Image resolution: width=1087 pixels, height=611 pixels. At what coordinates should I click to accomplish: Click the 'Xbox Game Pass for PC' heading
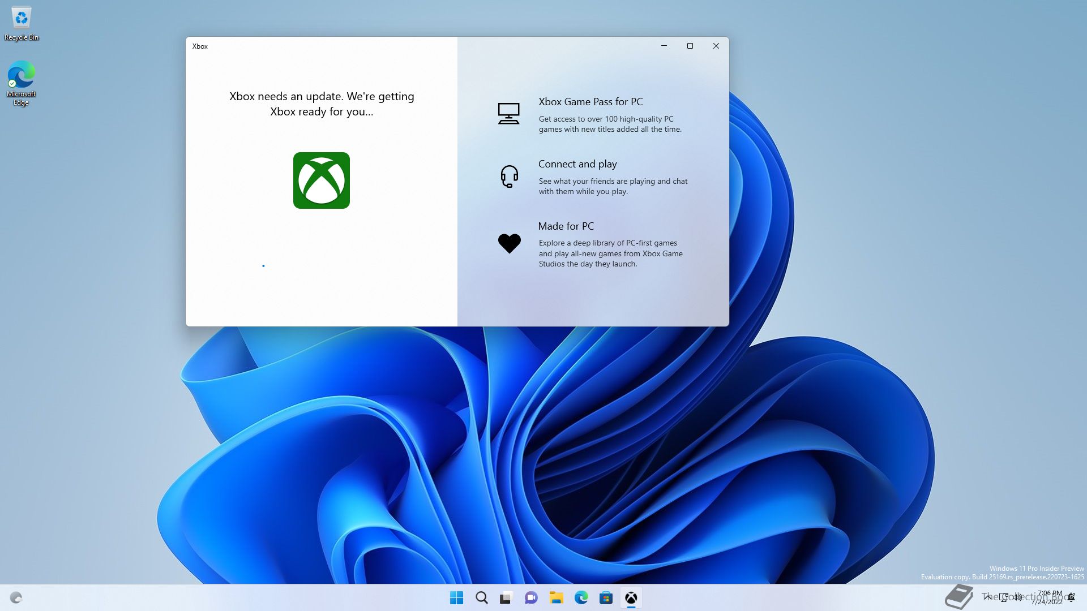[590, 102]
